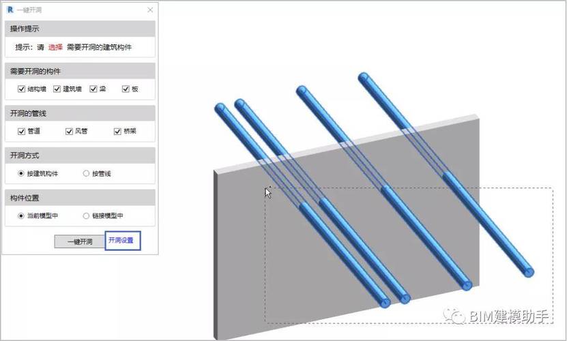The width and height of the screenshot is (567, 341).
Task: Select the gray wall in 3D view
Action: [253, 253]
